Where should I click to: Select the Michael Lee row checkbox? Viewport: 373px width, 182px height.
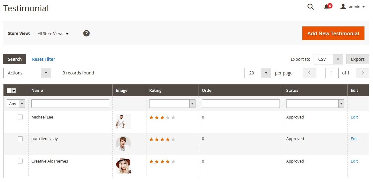click(20, 117)
